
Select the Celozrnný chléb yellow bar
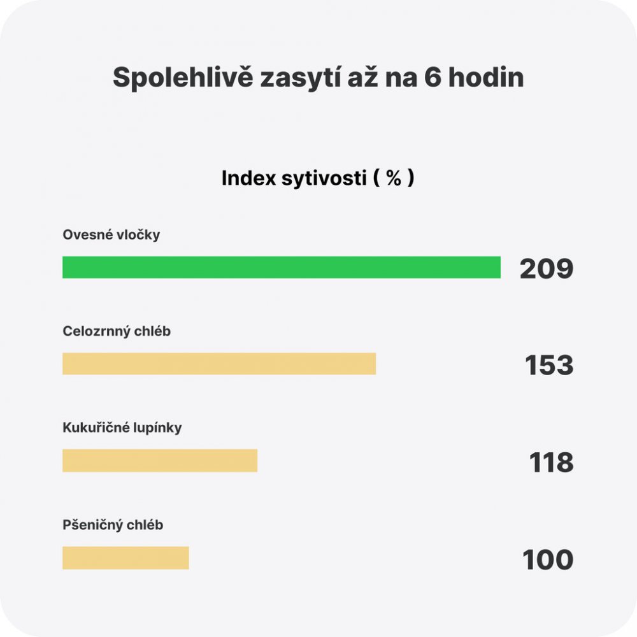[x=219, y=364]
